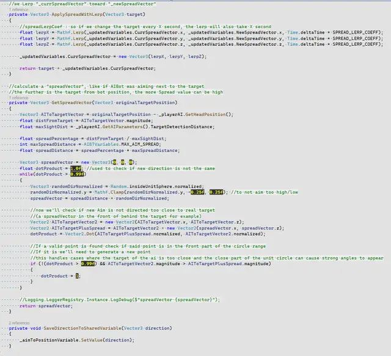Click the comment '//to not aim too high/low'
Image resolution: width=391 pixels, height=356 pixels.
pos(265,192)
